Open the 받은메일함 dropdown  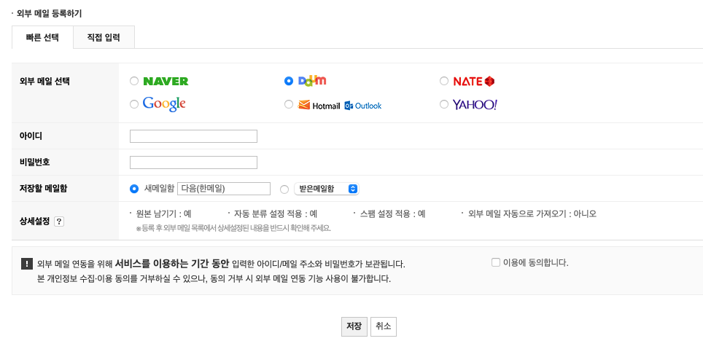click(x=327, y=189)
